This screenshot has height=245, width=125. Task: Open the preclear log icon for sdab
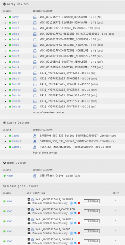71,213
